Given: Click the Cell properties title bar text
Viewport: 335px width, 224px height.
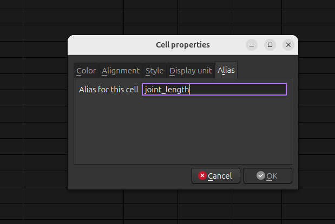Looking at the screenshot, I should click(182, 45).
